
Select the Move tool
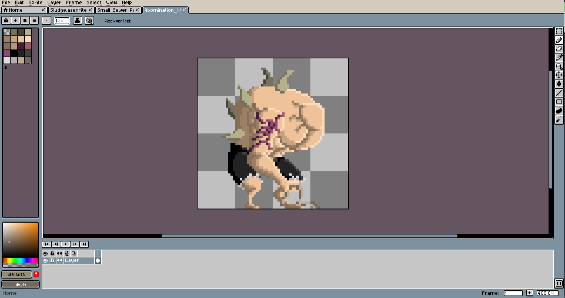point(560,75)
